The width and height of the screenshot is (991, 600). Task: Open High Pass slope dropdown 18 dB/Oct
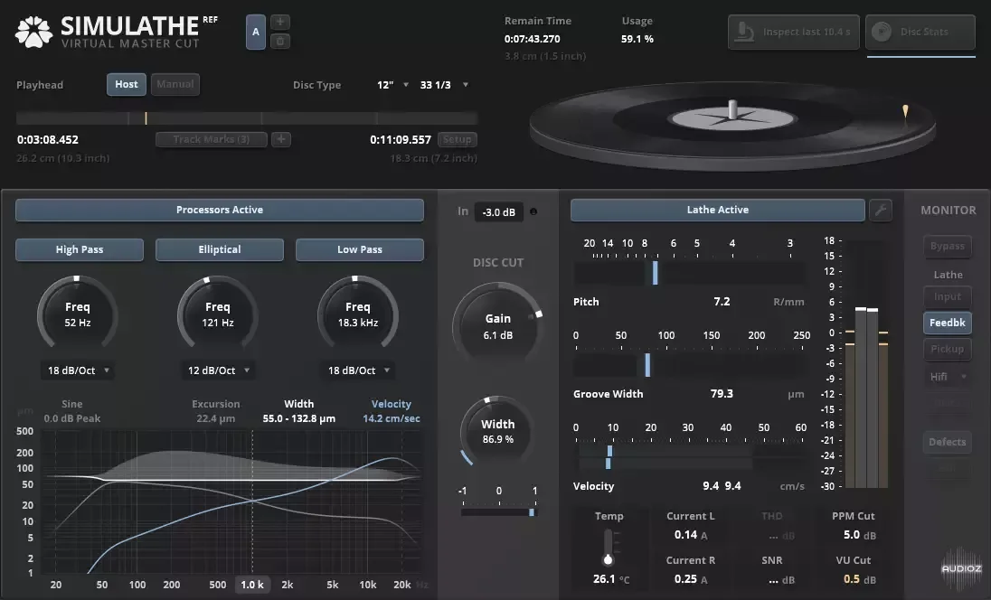79,370
